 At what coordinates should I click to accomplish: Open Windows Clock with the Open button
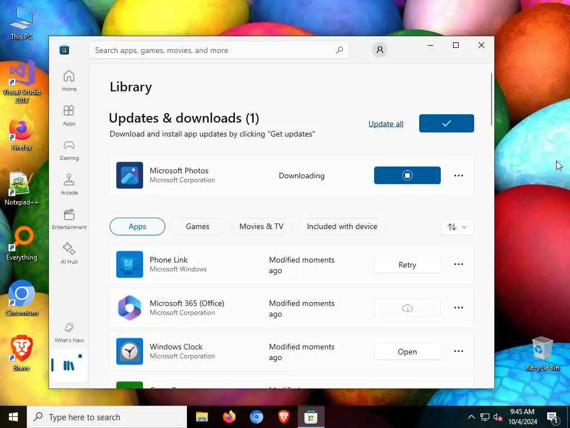tap(407, 352)
